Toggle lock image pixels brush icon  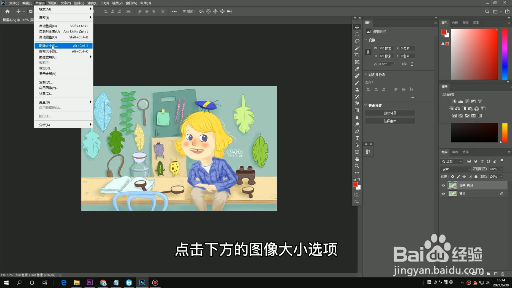coord(458,177)
